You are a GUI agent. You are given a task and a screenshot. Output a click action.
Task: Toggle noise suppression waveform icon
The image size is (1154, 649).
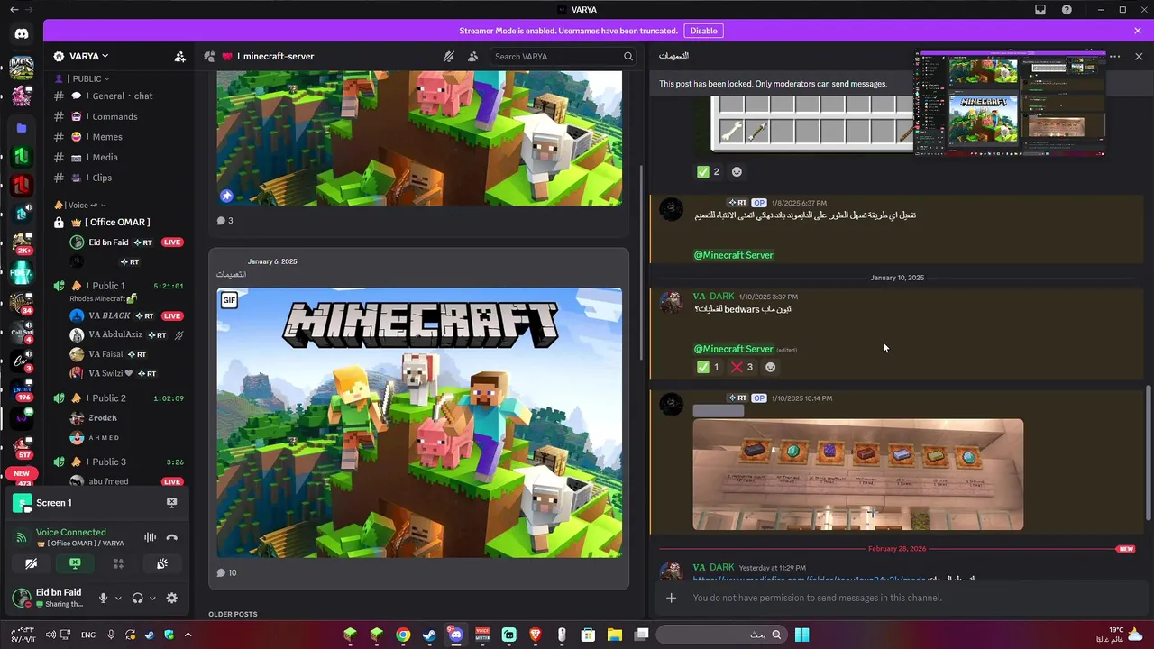tap(150, 537)
